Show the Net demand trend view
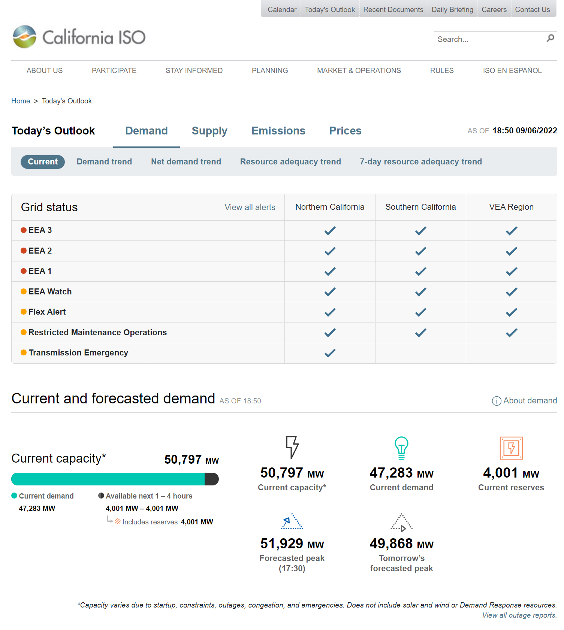This screenshot has width=564, height=630. [x=186, y=161]
